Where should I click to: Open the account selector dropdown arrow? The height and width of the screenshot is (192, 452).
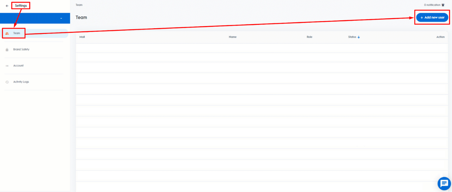point(61,18)
